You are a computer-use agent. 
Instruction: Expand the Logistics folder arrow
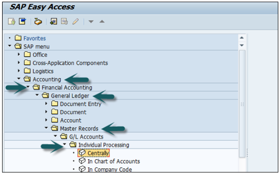point(18,71)
